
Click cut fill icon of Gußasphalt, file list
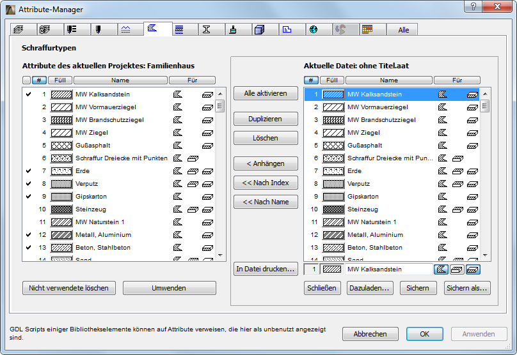point(472,146)
